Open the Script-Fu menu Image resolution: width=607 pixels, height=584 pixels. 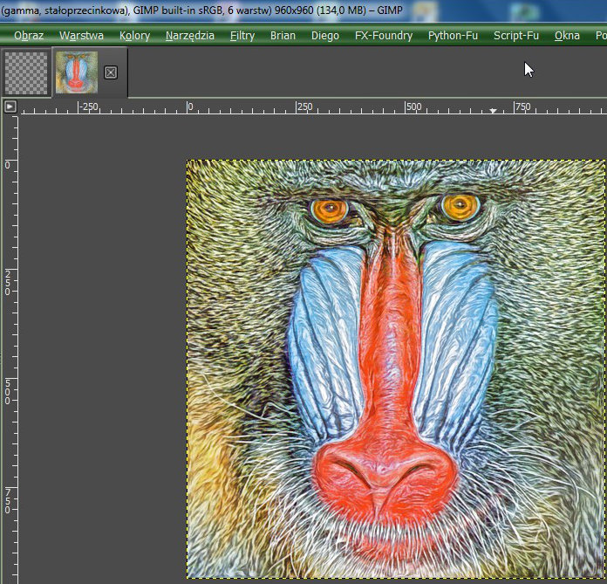pyautogui.click(x=516, y=36)
